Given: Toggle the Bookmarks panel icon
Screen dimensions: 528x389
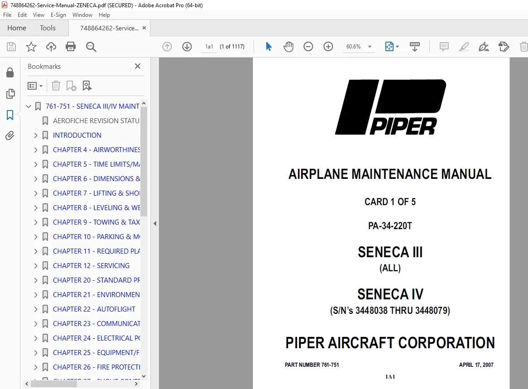Looking at the screenshot, I should 10,115.
